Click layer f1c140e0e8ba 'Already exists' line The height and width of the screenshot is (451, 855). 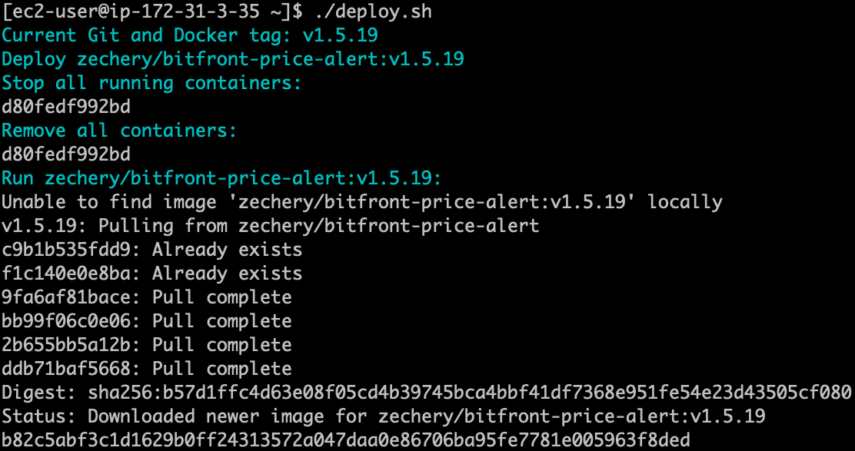click(151, 274)
